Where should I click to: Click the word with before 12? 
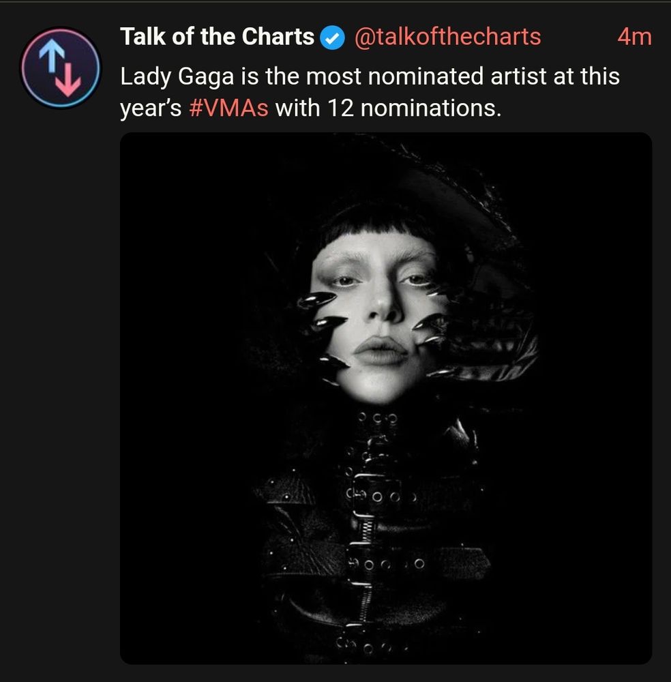click(297, 108)
